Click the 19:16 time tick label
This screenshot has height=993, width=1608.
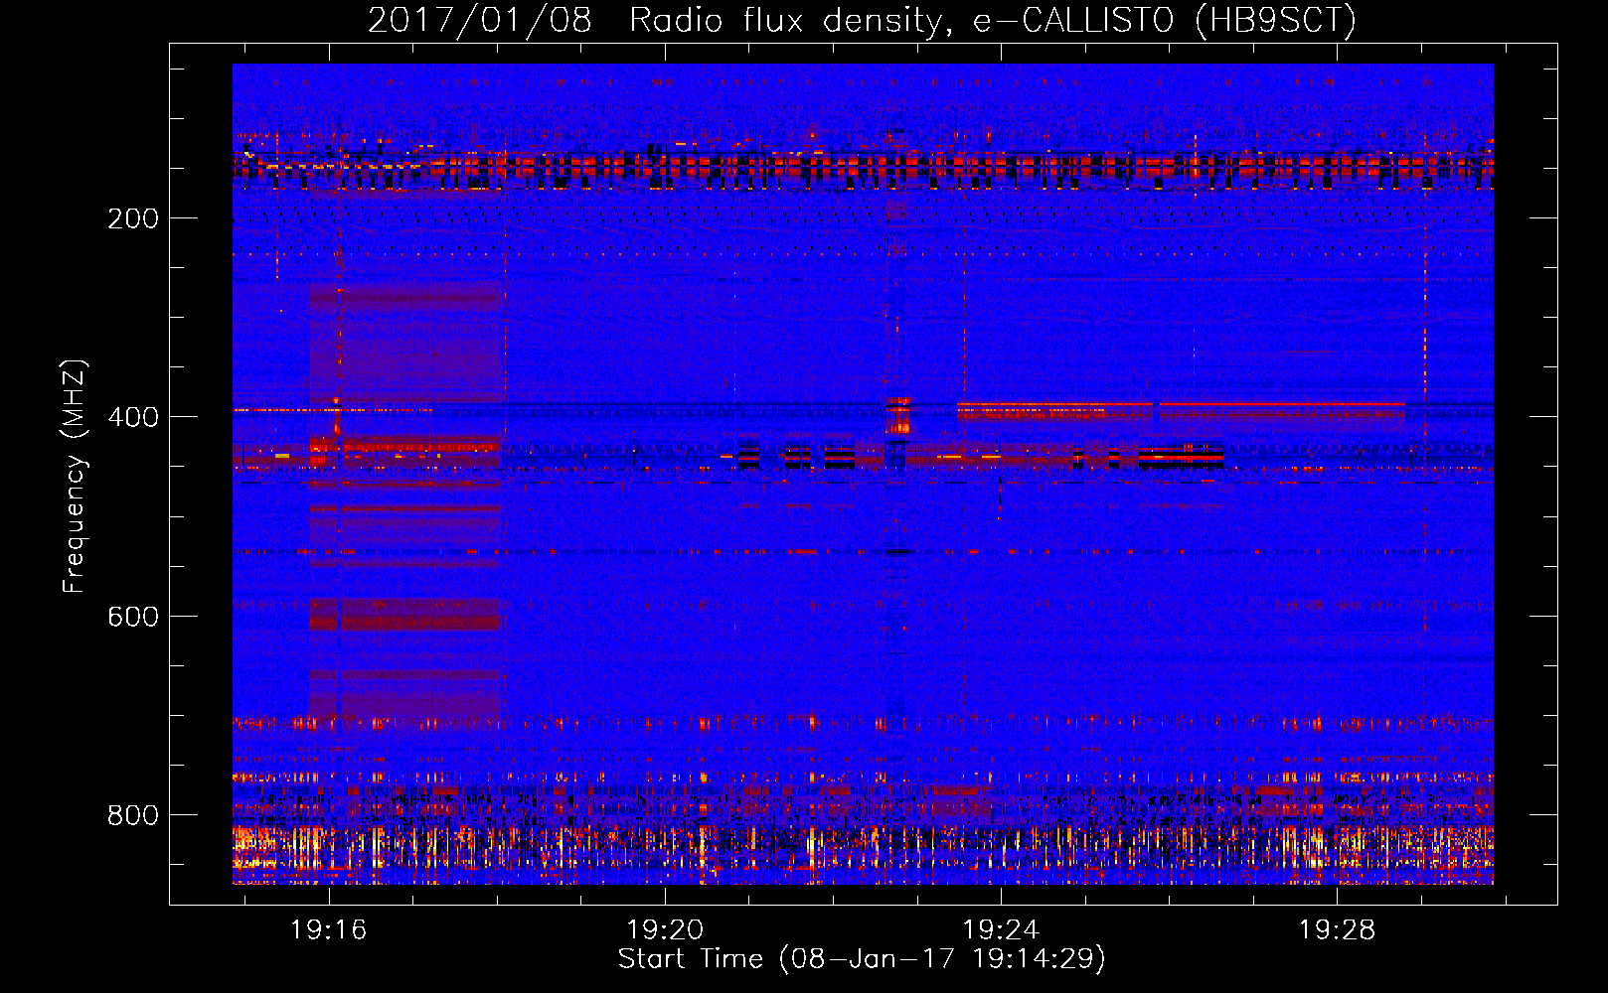329,930
